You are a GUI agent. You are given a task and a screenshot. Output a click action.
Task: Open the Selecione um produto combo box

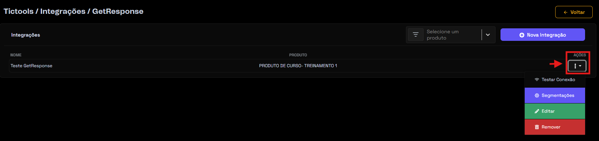tap(451, 35)
